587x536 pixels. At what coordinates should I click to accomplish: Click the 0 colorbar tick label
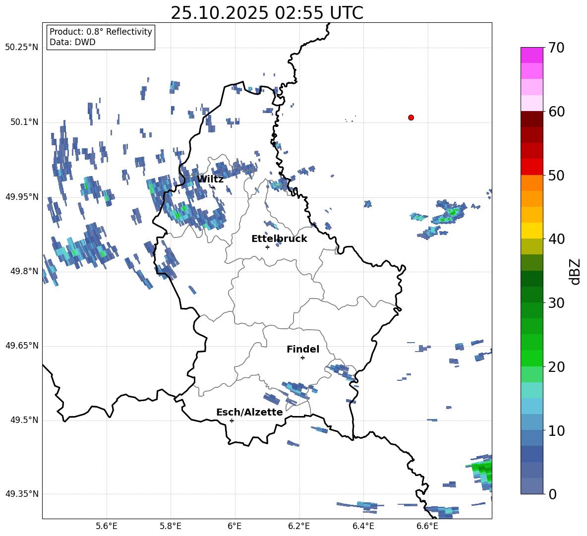552,494
